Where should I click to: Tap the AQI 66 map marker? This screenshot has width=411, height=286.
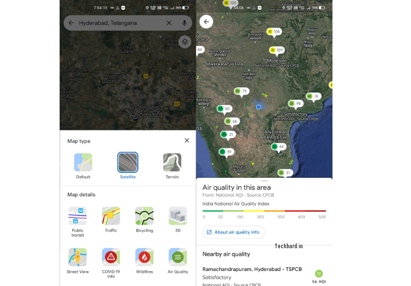click(x=232, y=122)
